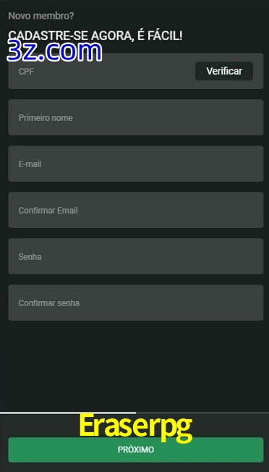The width and height of the screenshot is (269, 472).
Task: Click into the E-mail field
Action: [x=136, y=164]
